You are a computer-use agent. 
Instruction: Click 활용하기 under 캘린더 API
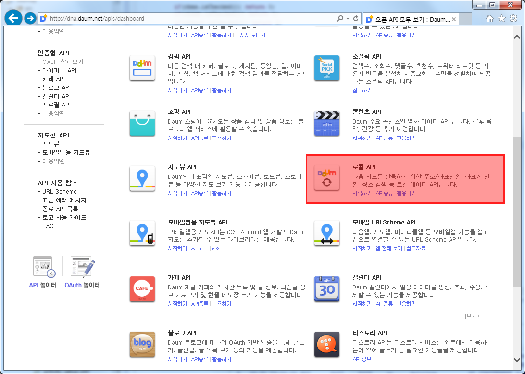pyautogui.click(x=406, y=304)
